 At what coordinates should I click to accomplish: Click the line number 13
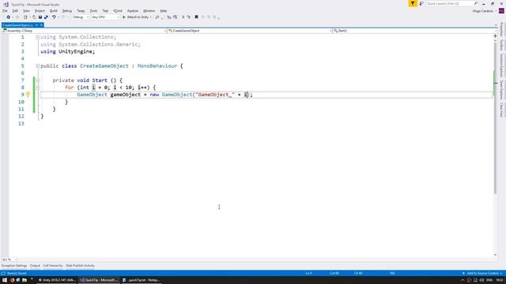[21, 123]
